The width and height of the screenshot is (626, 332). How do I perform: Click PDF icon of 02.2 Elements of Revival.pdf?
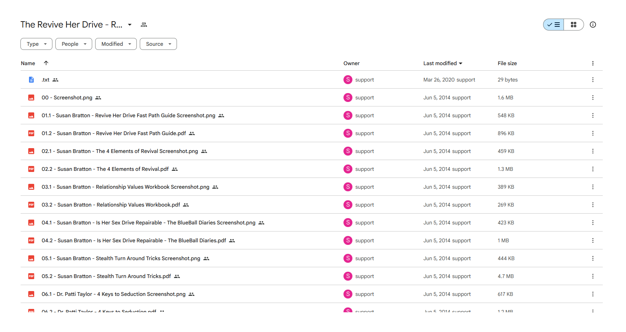tap(31, 169)
